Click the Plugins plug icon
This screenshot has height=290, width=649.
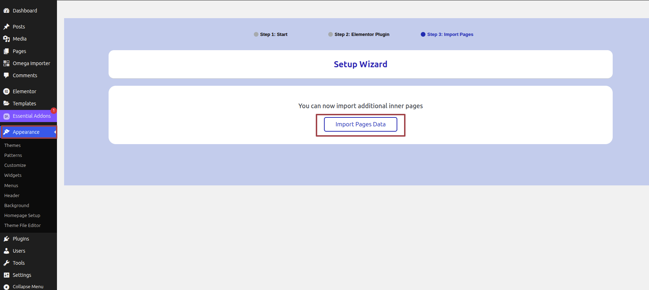6,239
